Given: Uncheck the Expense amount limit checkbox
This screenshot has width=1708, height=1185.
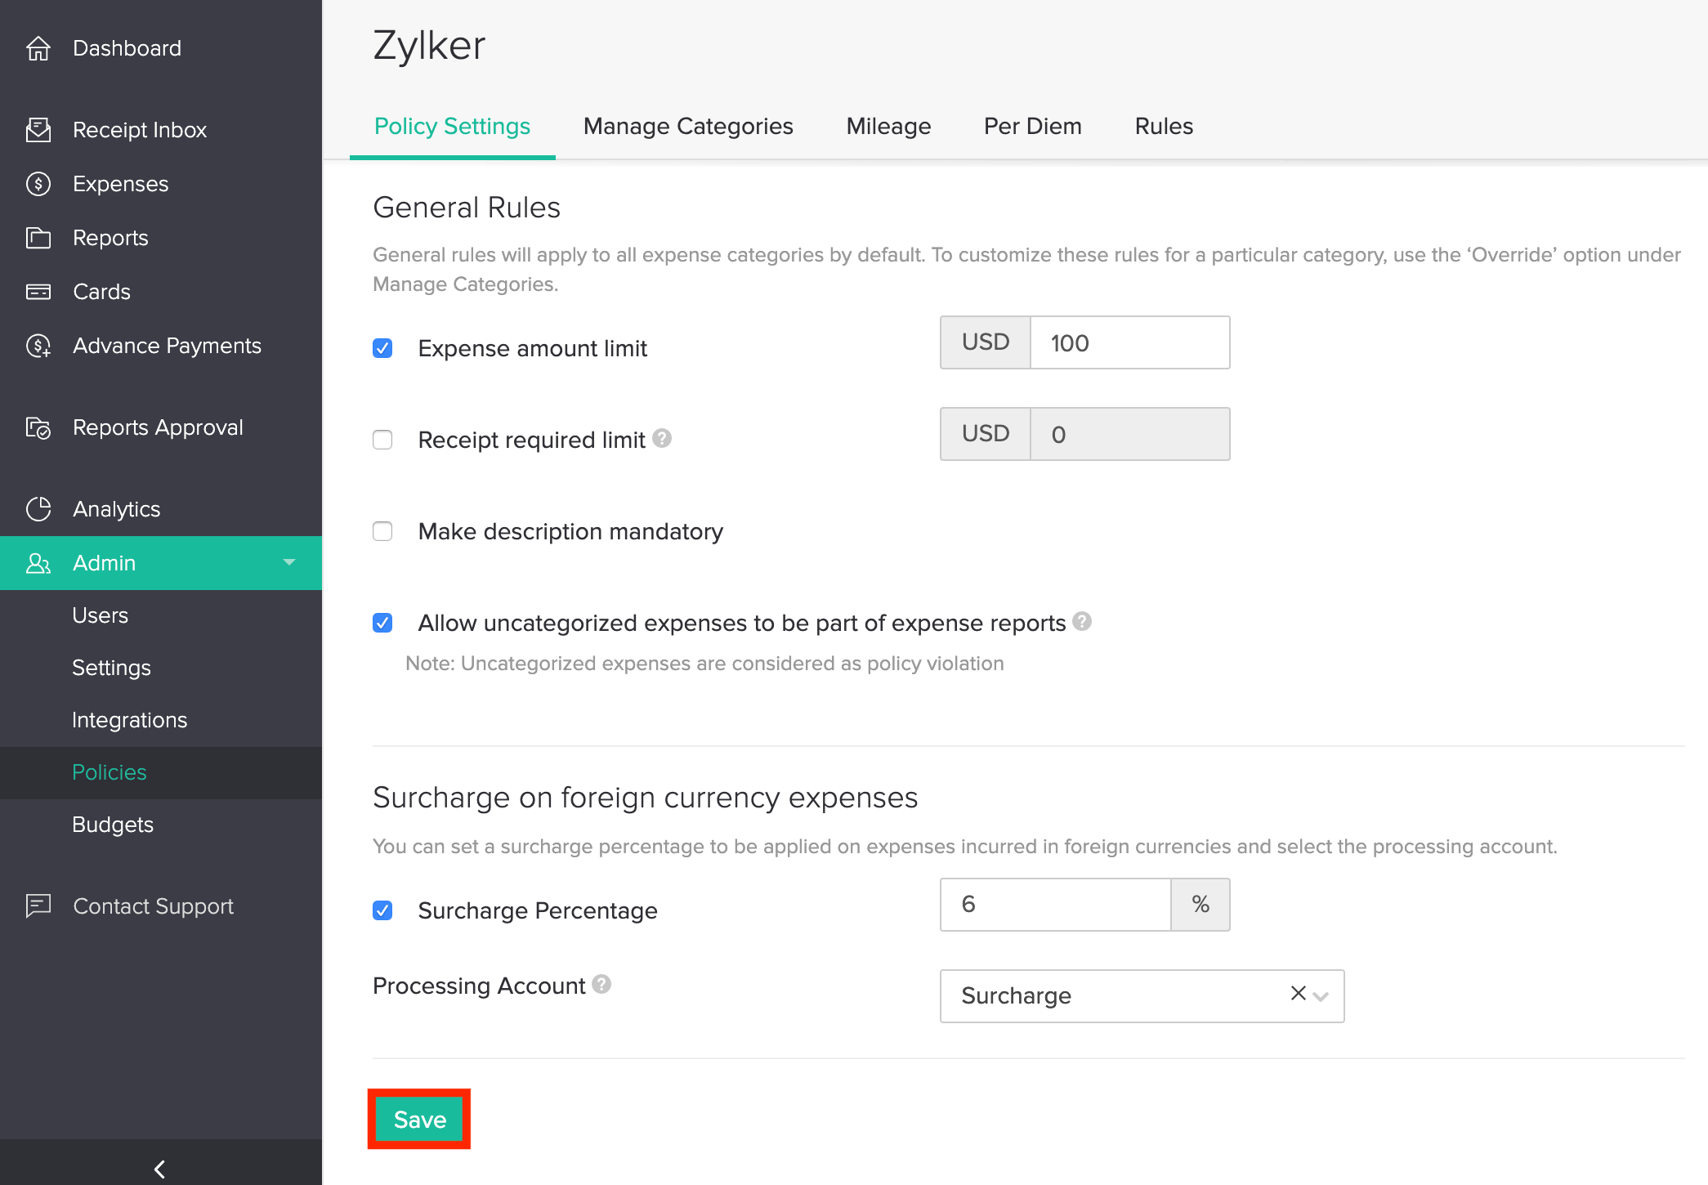Looking at the screenshot, I should click(x=382, y=348).
